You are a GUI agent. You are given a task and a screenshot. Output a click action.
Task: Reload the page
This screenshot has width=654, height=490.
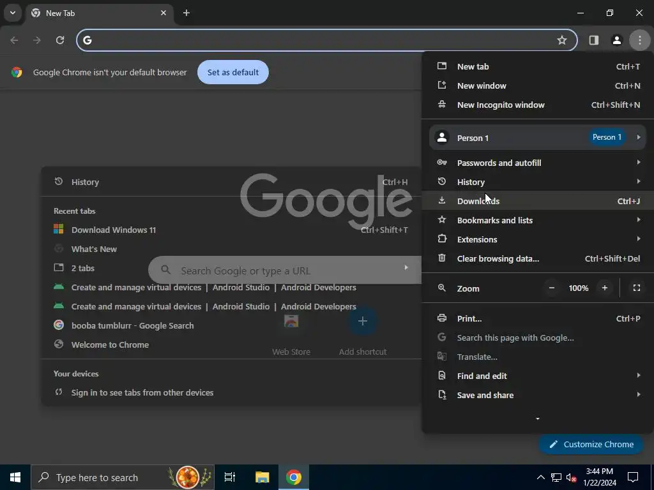tap(60, 40)
